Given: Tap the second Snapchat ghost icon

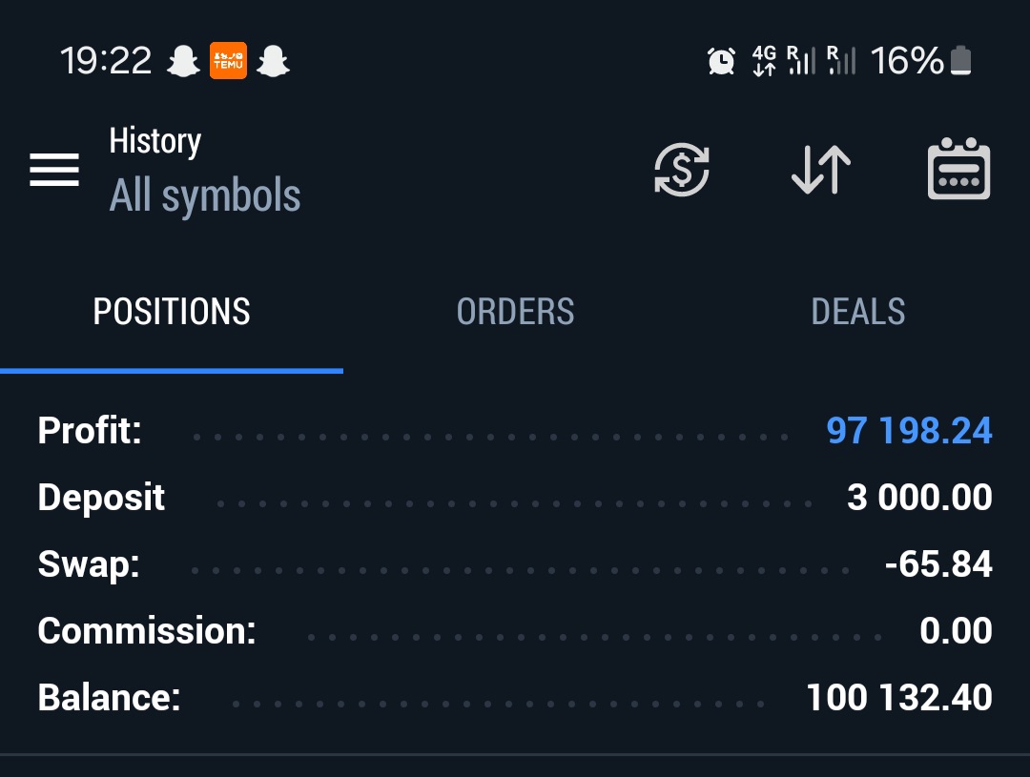Looking at the screenshot, I should [273, 62].
